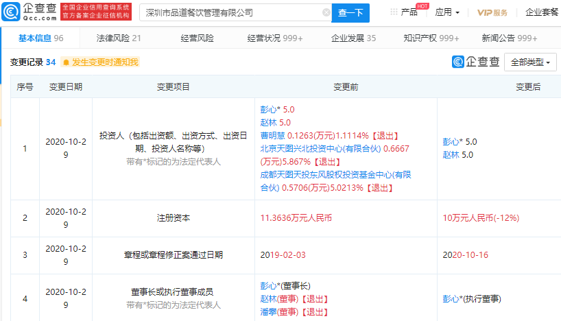Open 赵林 link in 变更后 column row 1
This screenshot has height=321, width=561.
(451, 155)
